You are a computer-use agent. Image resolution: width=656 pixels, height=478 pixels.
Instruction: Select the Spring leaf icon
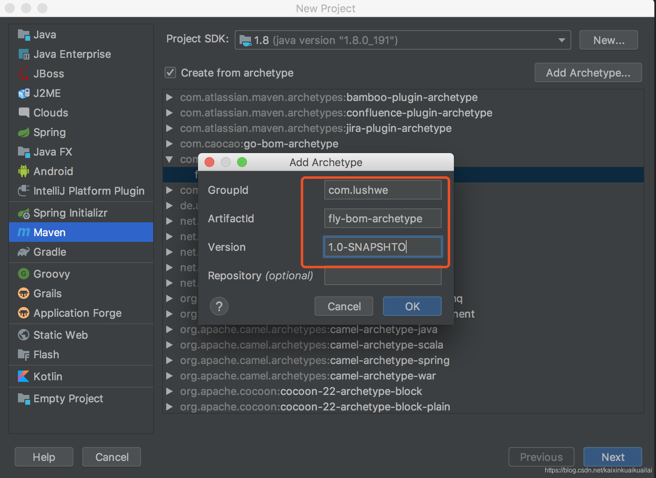[24, 132]
